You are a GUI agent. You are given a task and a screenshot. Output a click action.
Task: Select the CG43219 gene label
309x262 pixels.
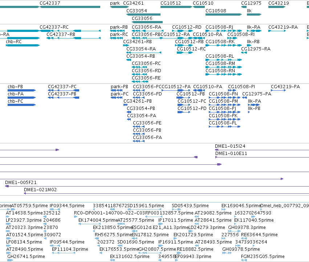[x=278, y=3]
